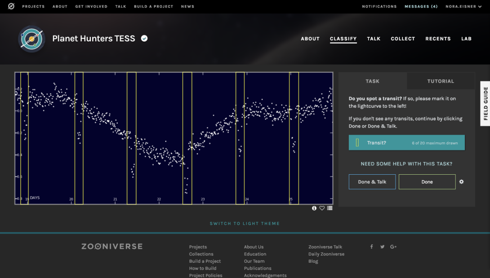
Task: Click the Planet Hunters TESS project avatar
Action: tap(31, 39)
